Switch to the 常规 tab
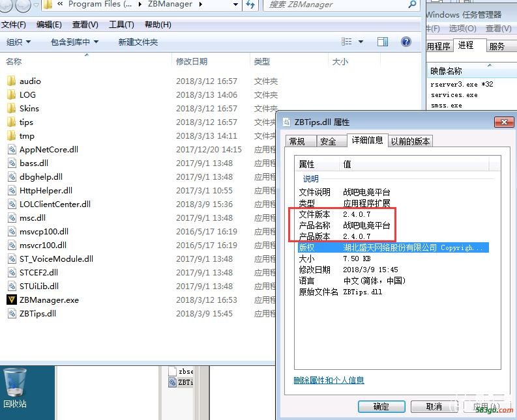Image resolution: width=517 pixels, height=420 pixels. click(301, 141)
